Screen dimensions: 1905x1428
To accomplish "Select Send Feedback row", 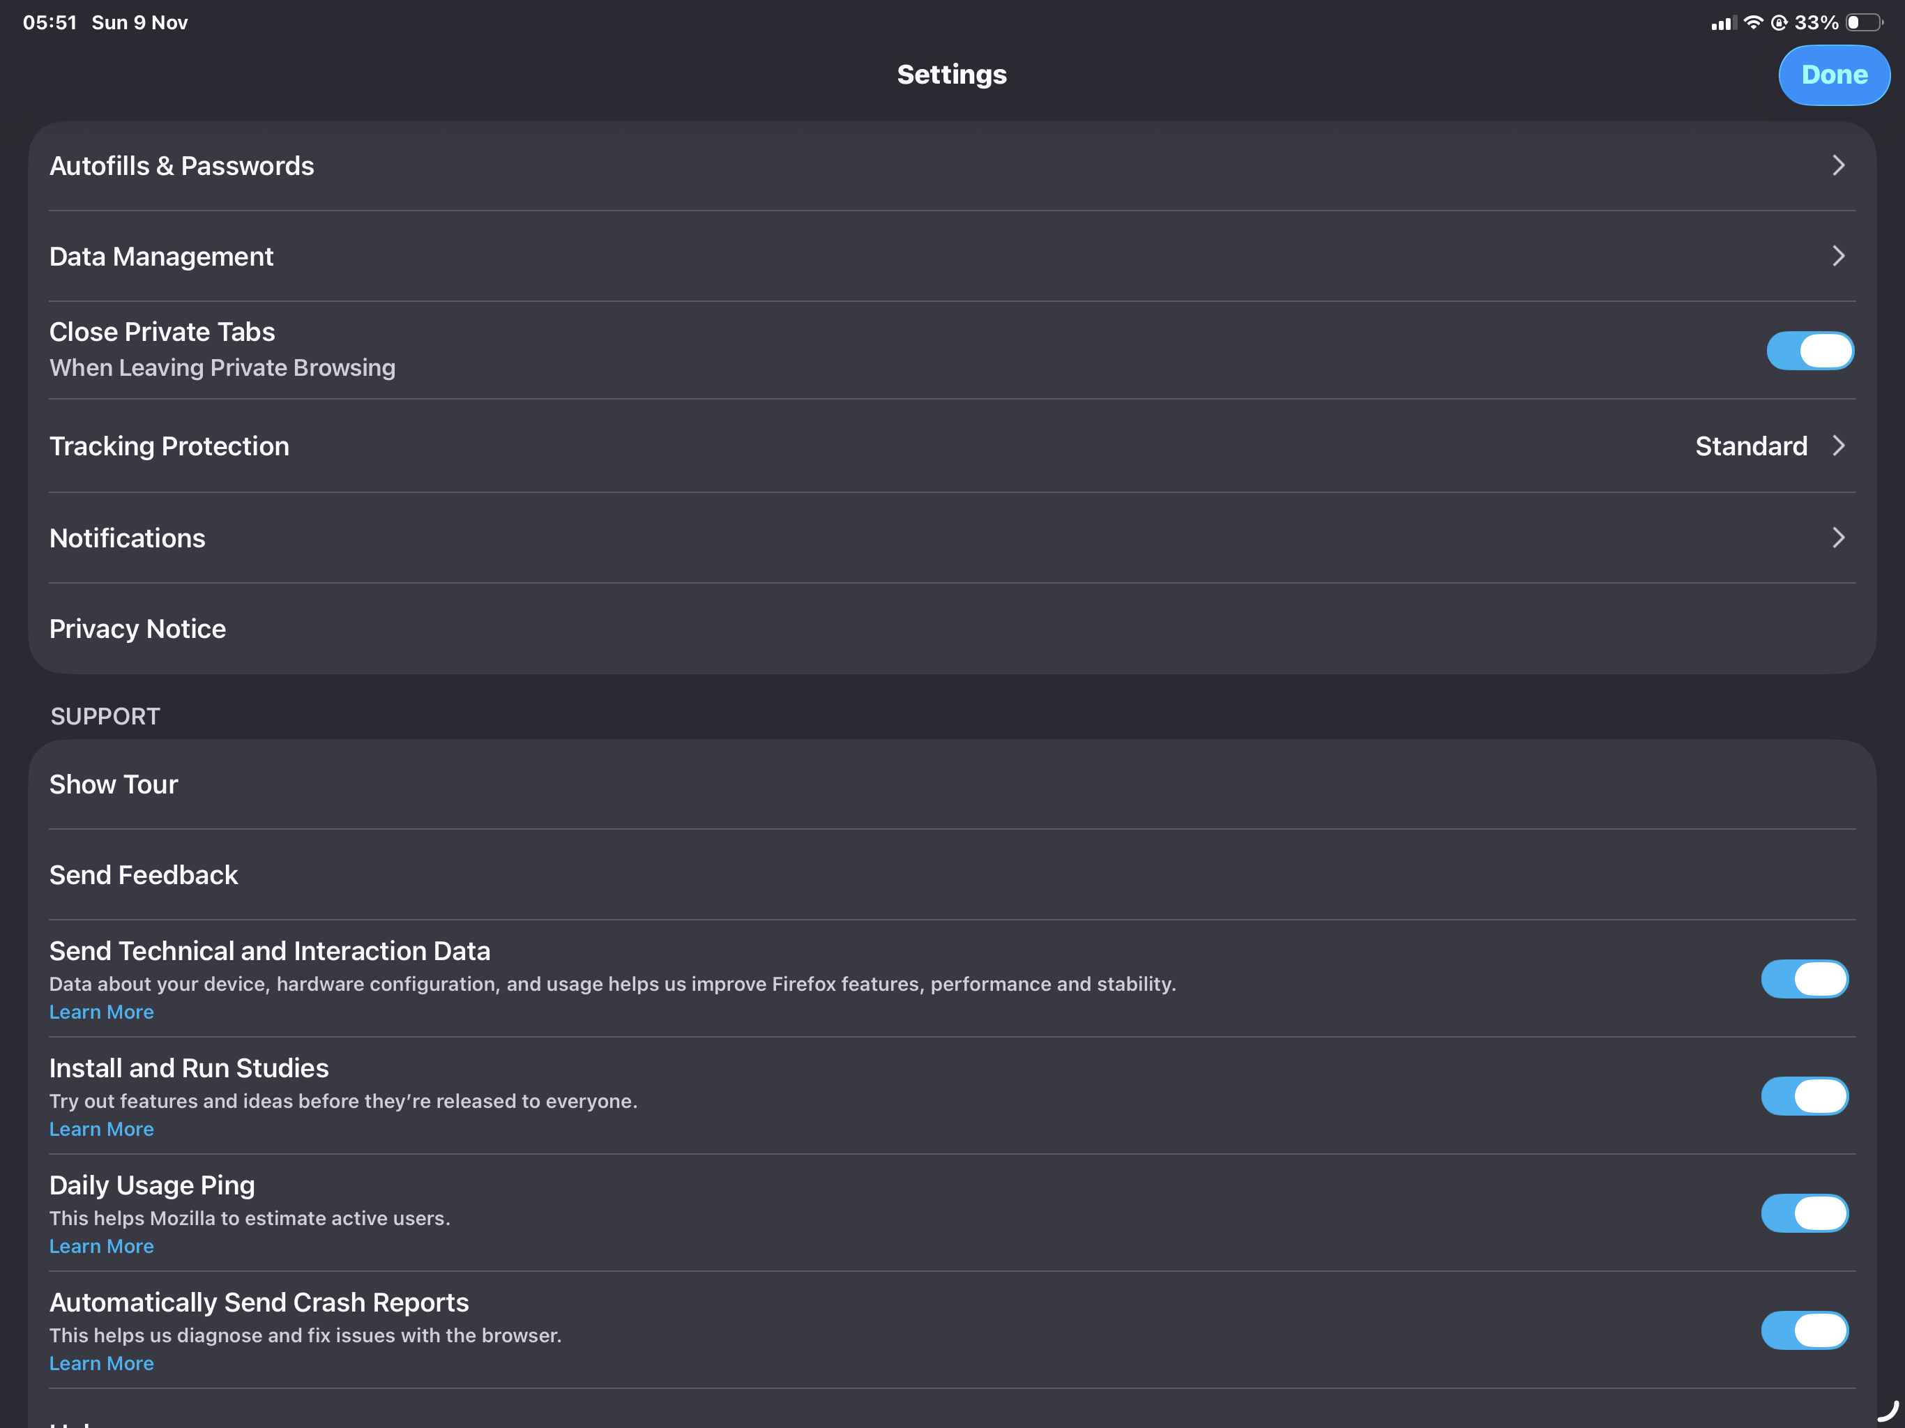I will (144, 875).
